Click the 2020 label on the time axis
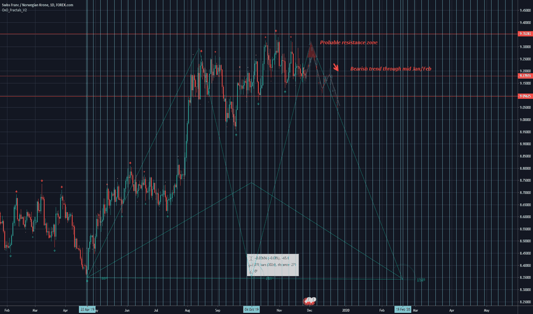Viewport: 533px width, 314px height. [x=345, y=309]
